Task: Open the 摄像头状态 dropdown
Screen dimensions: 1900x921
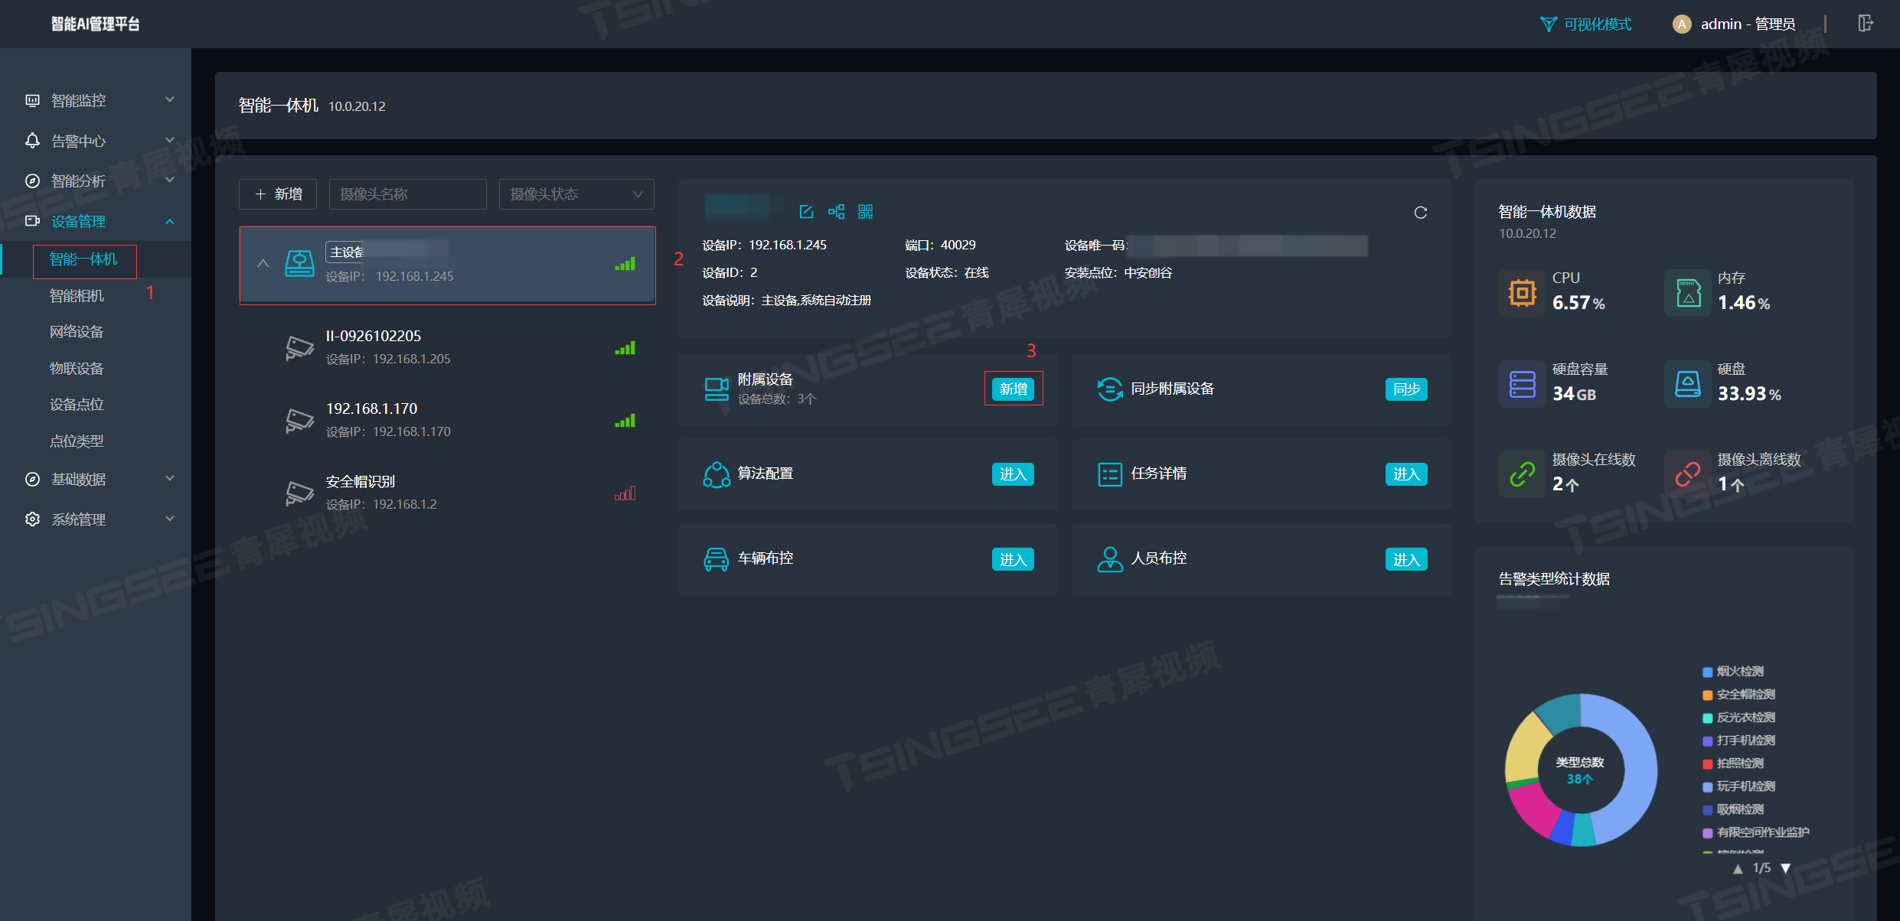Action: pos(576,194)
